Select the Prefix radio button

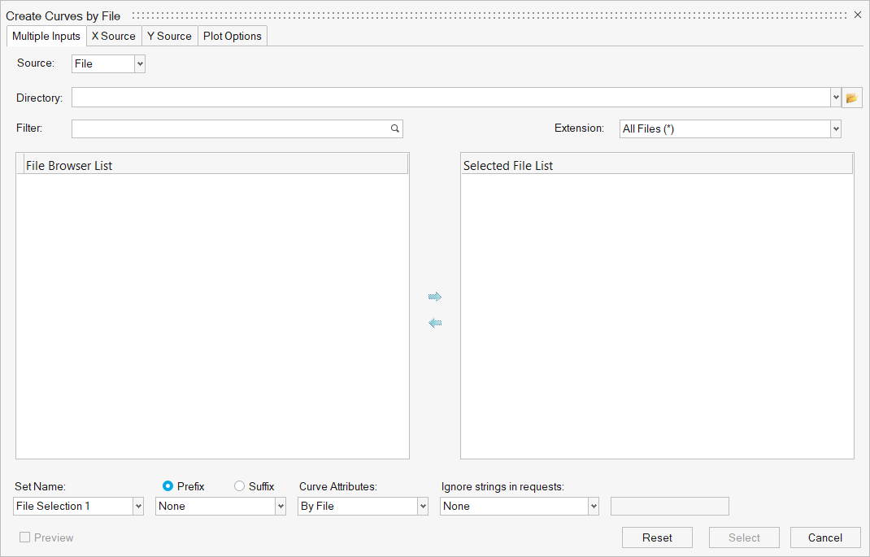168,486
